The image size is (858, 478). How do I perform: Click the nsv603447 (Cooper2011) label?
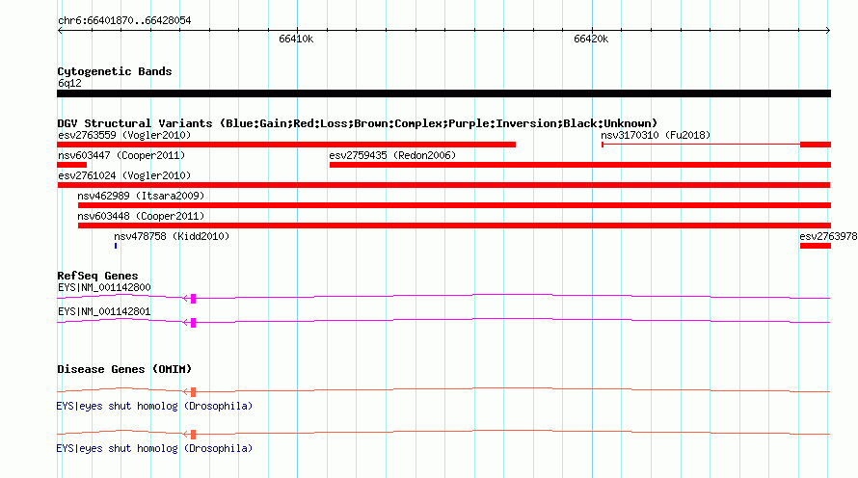tap(121, 155)
